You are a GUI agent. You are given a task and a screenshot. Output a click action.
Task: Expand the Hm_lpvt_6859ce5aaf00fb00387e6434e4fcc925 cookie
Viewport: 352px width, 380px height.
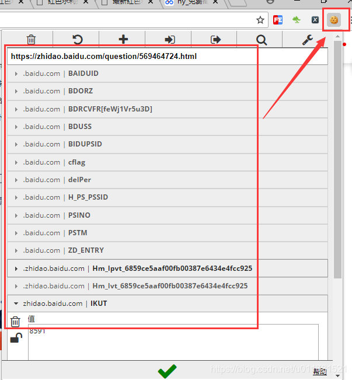click(168, 269)
